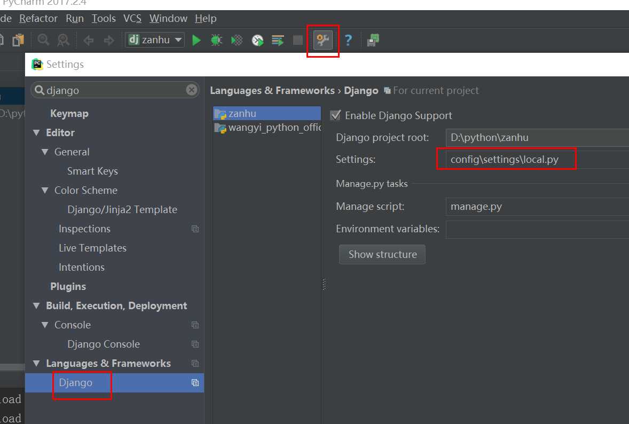Collapse the General tree node

point(45,152)
